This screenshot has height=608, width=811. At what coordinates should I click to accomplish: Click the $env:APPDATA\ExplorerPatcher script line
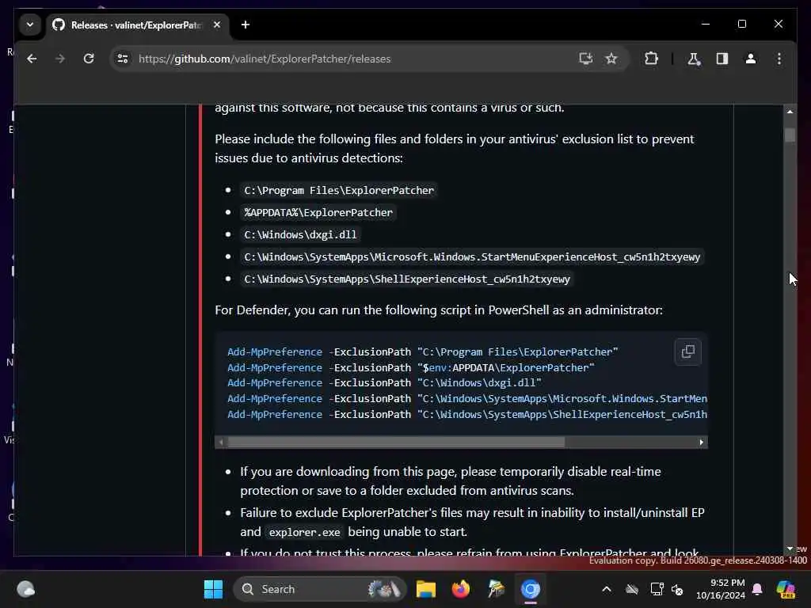click(411, 367)
